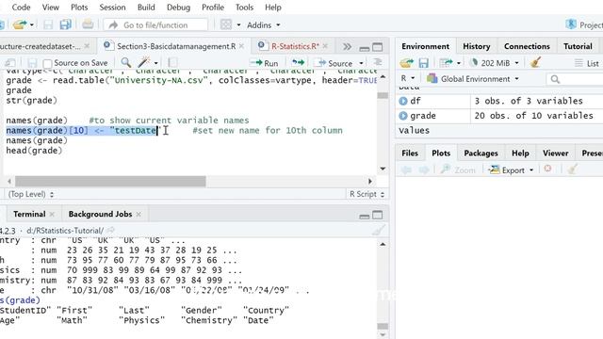The width and height of the screenshot is (603, 339).
Task: Open the Plots menu
Action: pyautogui.click(x=79, y=8)
